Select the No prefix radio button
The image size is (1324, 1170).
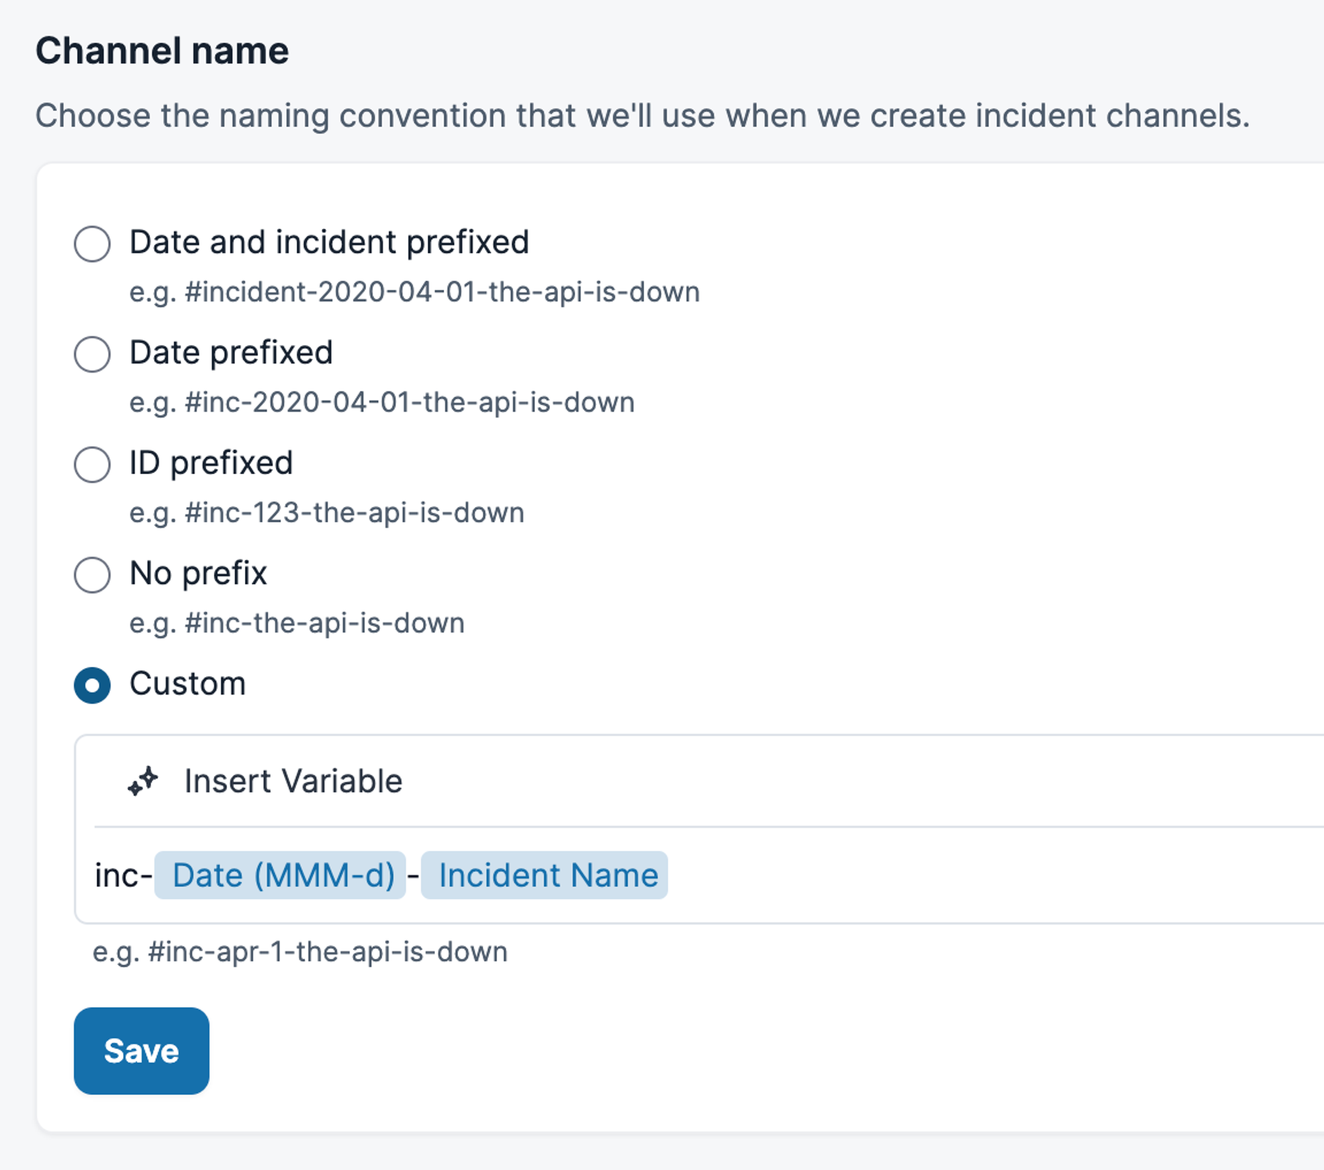click(x=92, y=575)
